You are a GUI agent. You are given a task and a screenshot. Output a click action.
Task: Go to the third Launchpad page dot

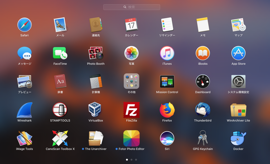tap(136, 160)
